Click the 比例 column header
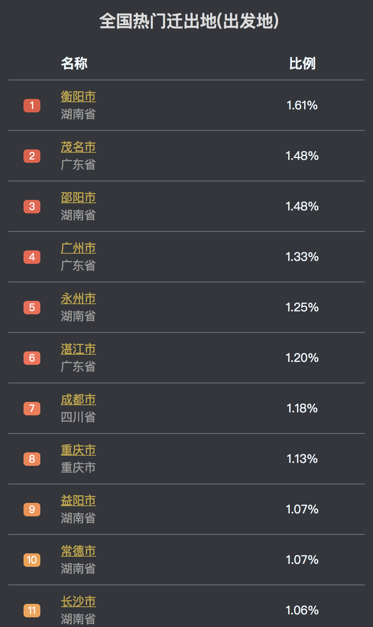Screen dimensions: 373x627 (302, 64)
